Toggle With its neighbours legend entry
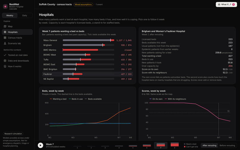240x150 pixels. pos(175,99)
